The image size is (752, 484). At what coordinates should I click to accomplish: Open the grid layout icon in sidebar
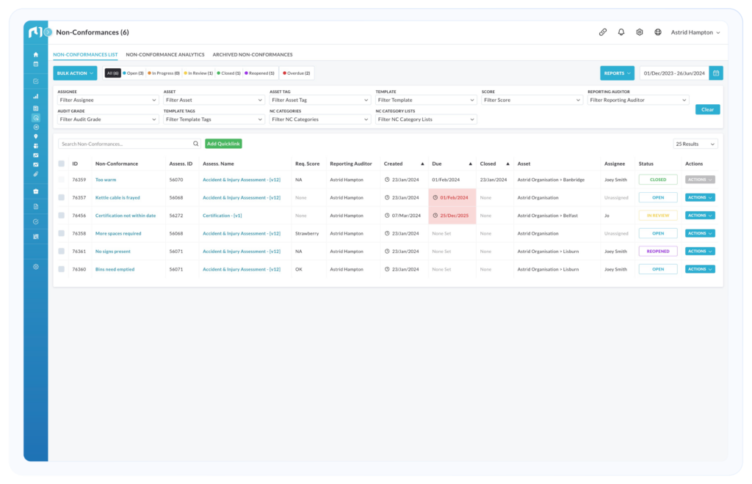click(36, 236)
